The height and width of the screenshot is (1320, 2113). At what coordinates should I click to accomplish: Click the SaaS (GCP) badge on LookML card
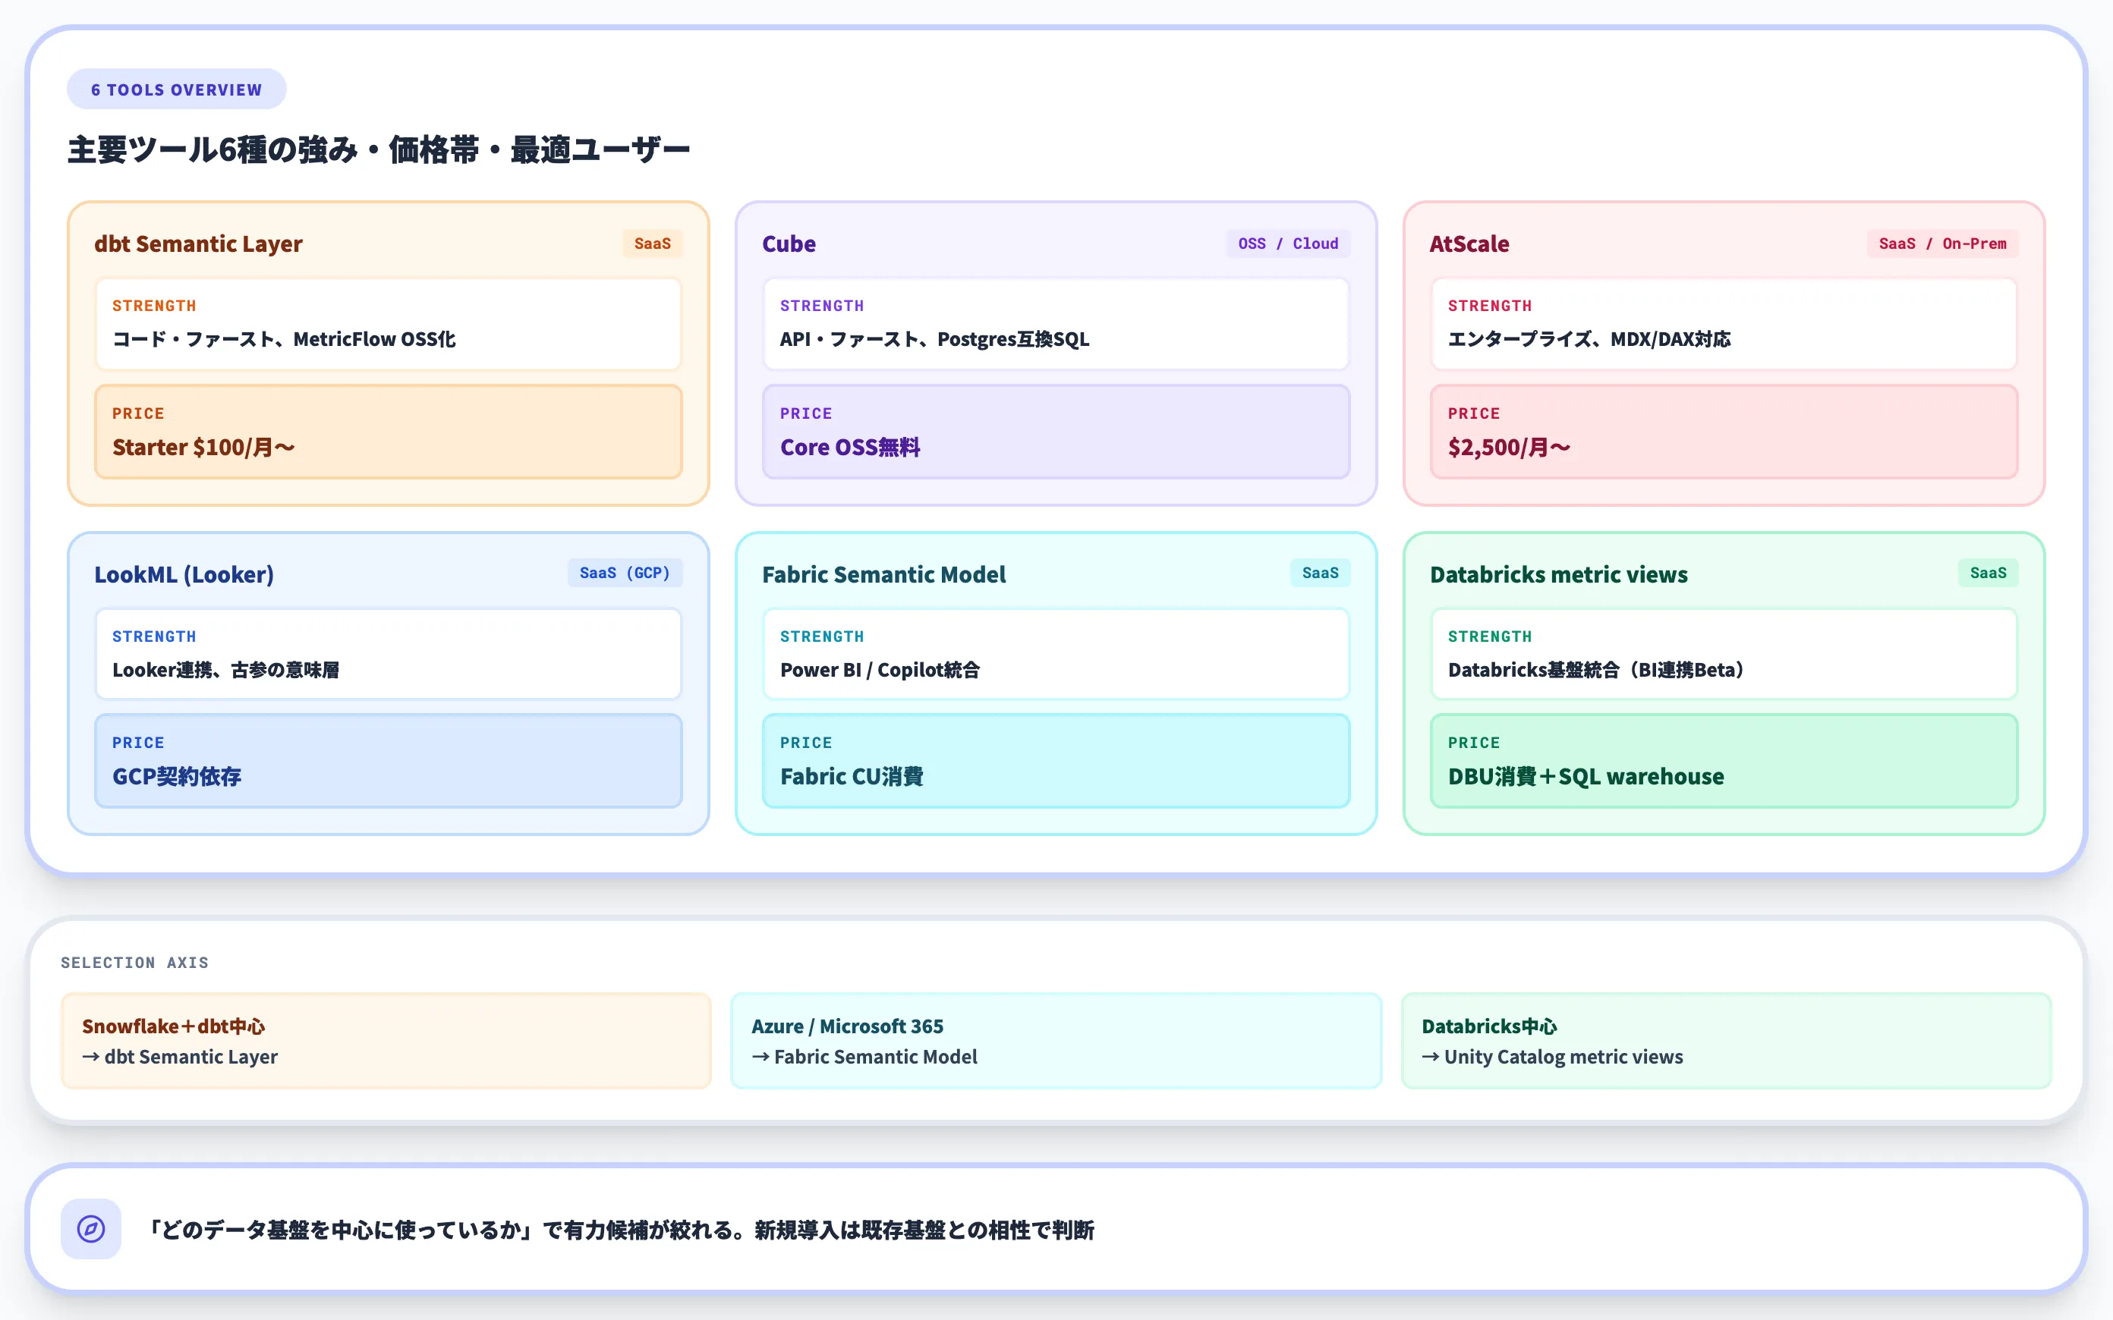[625, 573]
